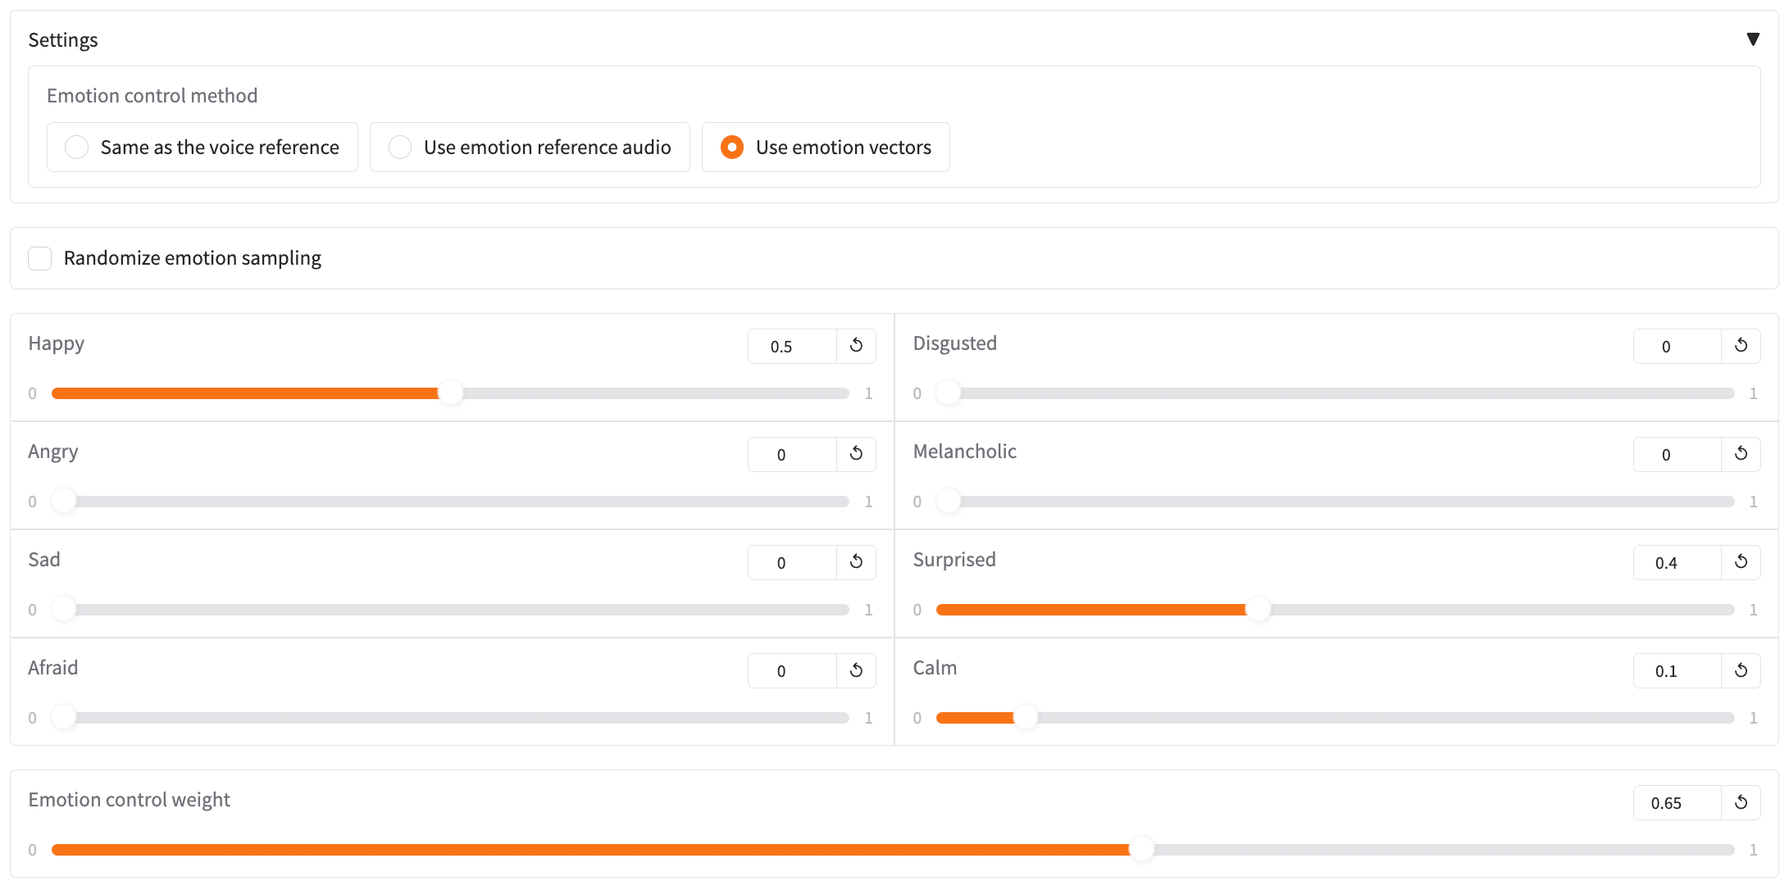Reset the Sad slider value
1789x890 pixels.
pos(856,562)
